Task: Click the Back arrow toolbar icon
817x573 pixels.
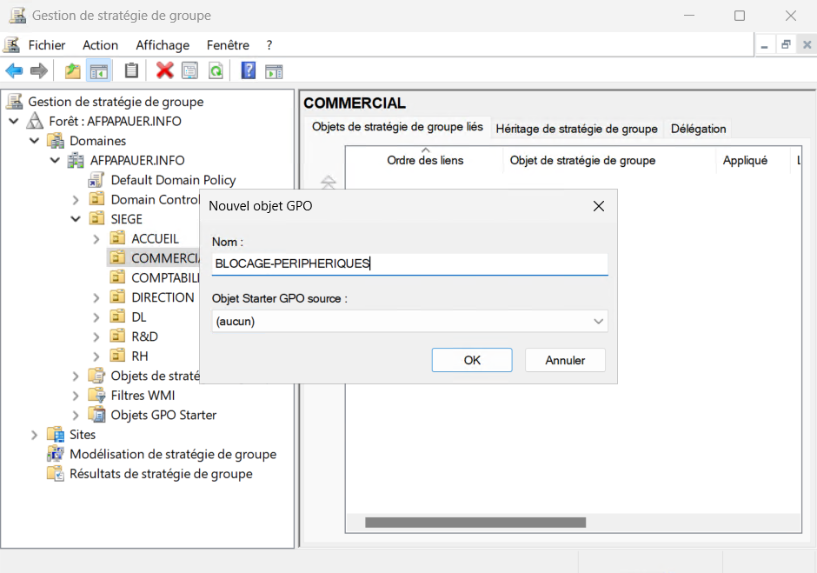Action: (x=14, y=71)
